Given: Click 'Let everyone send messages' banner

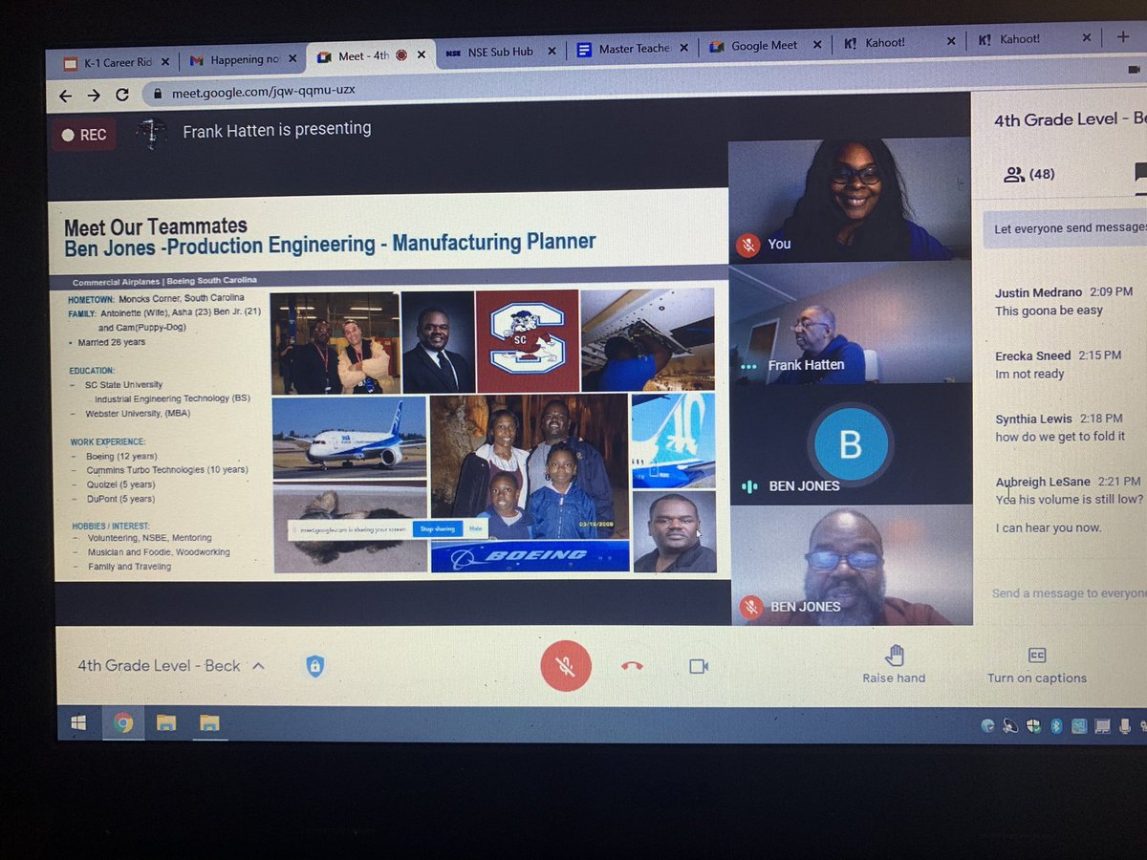Looking at the screenshot, I should [1065, 228].
